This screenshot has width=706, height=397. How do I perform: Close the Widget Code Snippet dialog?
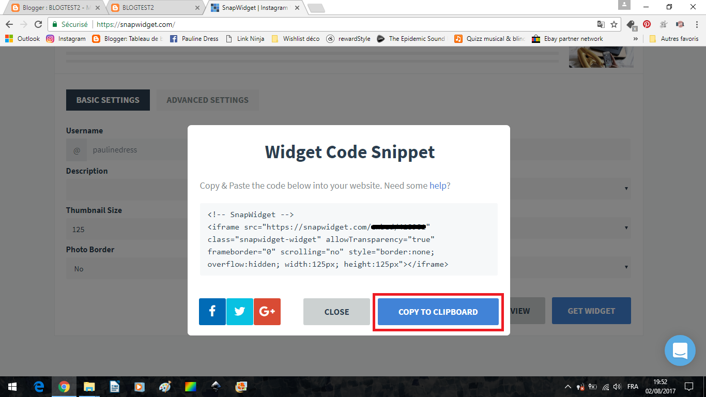point(337,312)
